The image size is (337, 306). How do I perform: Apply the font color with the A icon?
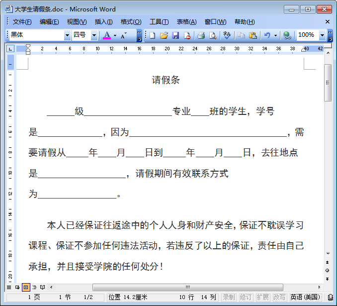pos(107,35)
